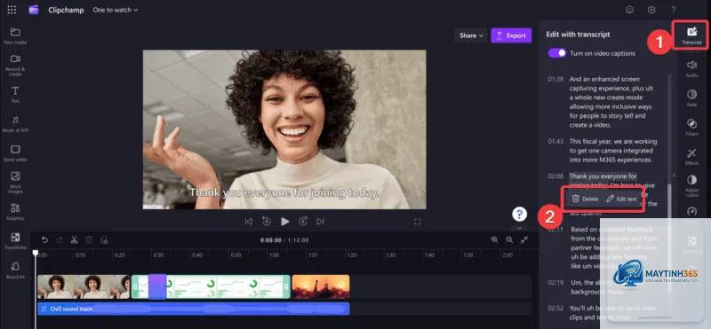Select the woman video clip on timeline
This screenshot has height=329, width=711.
(84, 286)
